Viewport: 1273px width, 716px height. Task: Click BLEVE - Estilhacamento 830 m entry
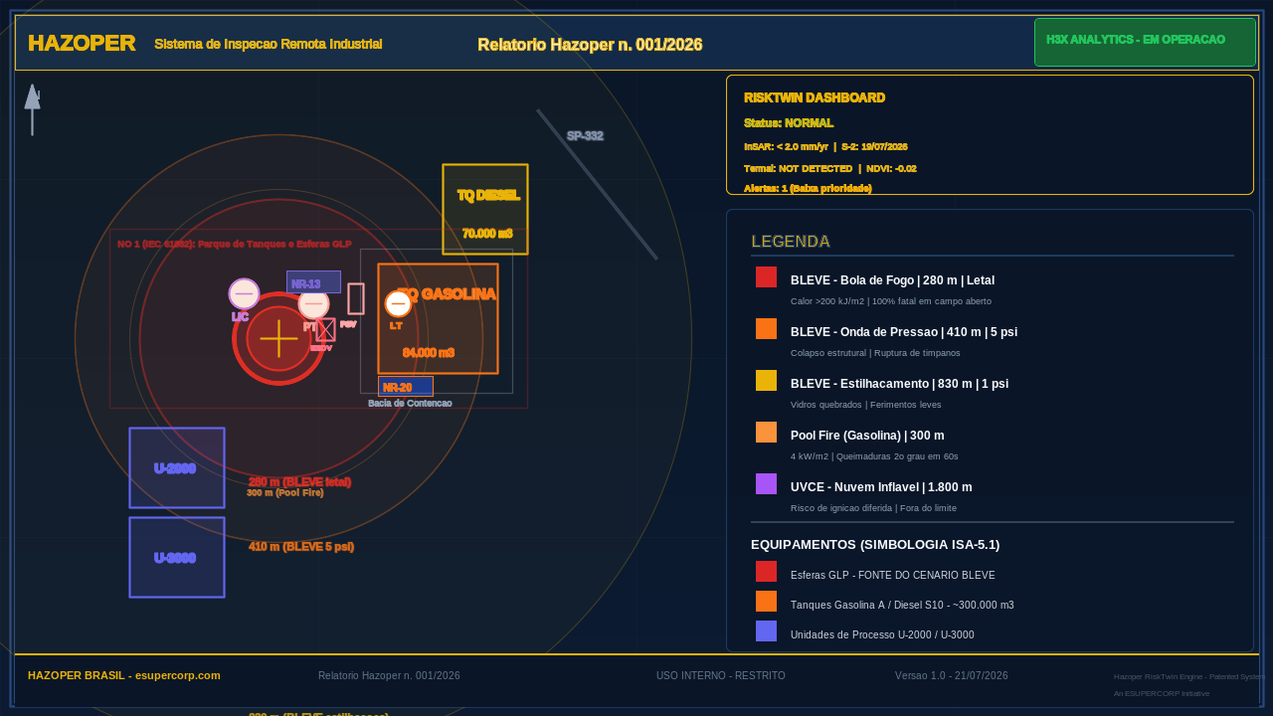click(x=899, y=384)
